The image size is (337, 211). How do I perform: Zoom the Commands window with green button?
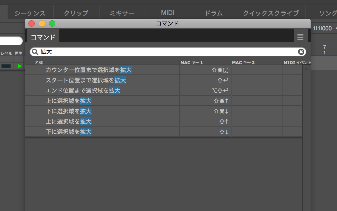(x=52, y=23)
